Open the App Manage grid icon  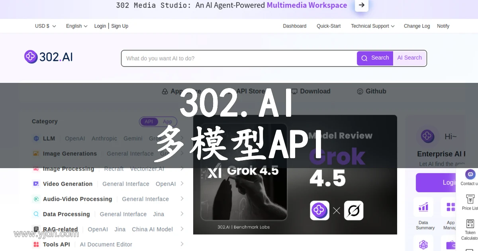(x=451, y=207)
